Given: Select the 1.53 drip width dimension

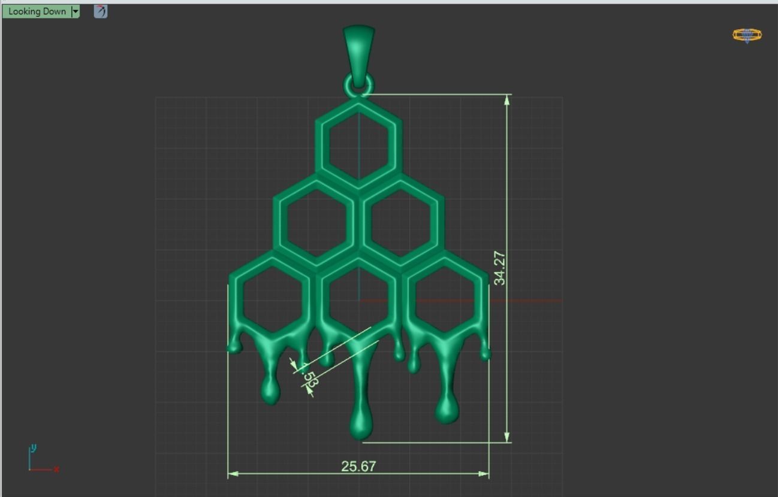Looking at the screenshot, I should coord(309,375).
